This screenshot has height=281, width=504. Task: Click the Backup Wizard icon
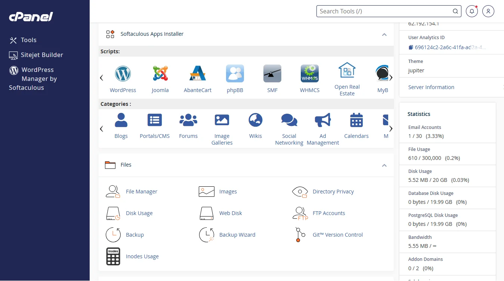click(x=207, y=235)
